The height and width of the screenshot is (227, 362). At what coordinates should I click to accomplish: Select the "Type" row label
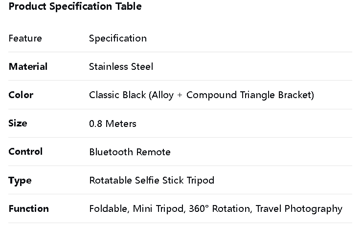pos(20,180)
